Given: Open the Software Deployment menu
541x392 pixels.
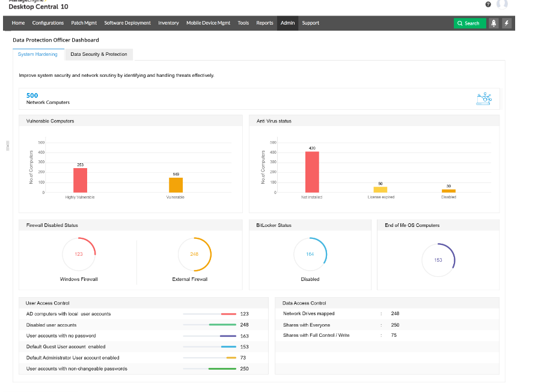Looking at the screenshot, I should 127,23.
